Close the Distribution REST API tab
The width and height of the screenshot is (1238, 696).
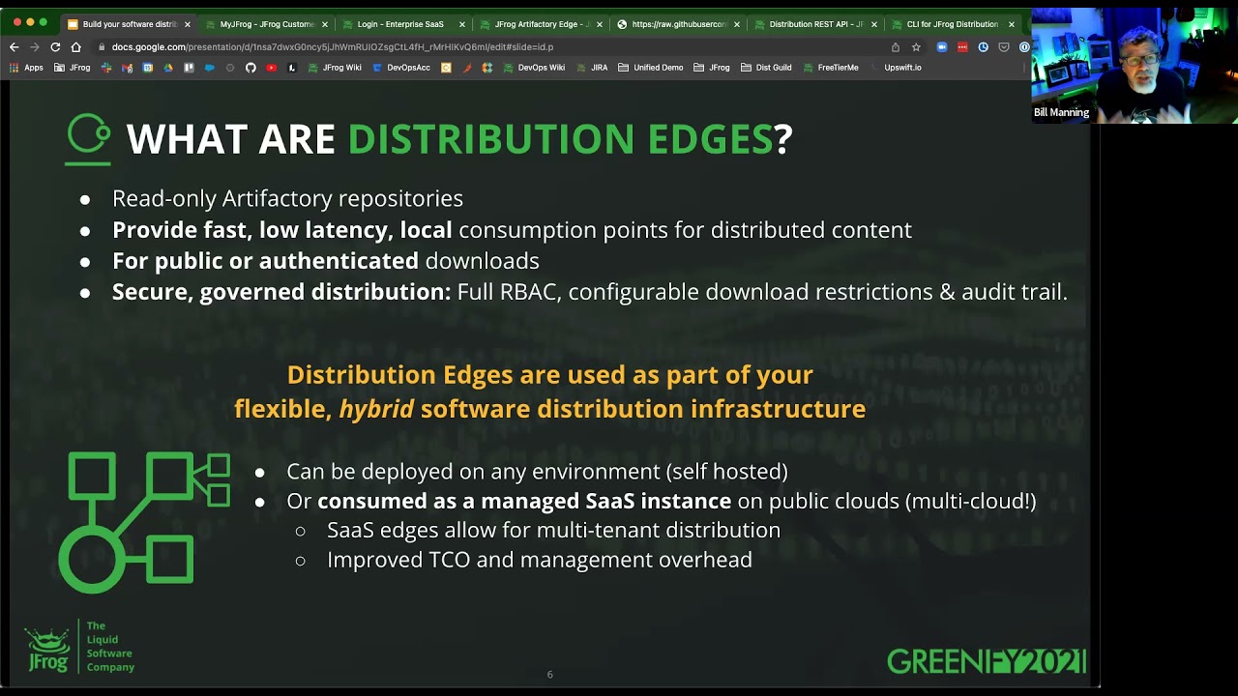[x=874, y=24]
